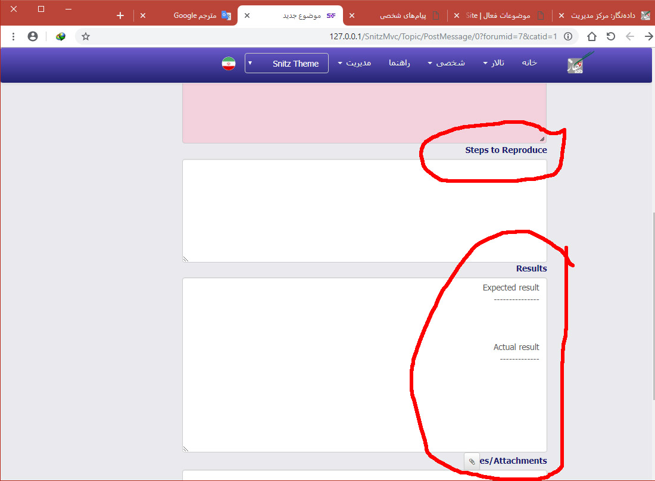Screen dimensions: 655x481
Task: Click the site information icon in address bar
Action: coord(568,36)
